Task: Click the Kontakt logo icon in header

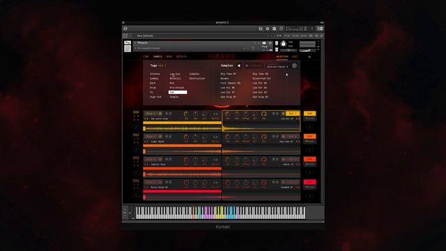Action: coord(125,29)
